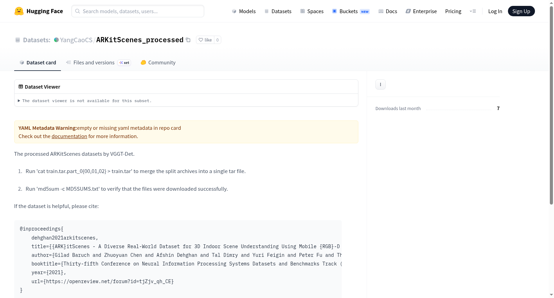Go to Datasets page from navbar
The height and width of the screenshot is (298, 554).
278,11
